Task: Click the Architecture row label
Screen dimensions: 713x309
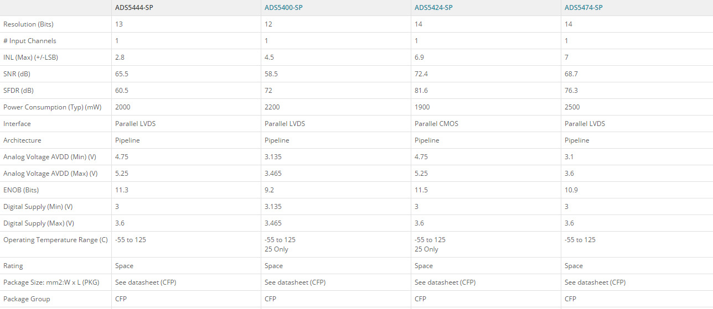Action: pyautogui.click(x=22, y=140)
